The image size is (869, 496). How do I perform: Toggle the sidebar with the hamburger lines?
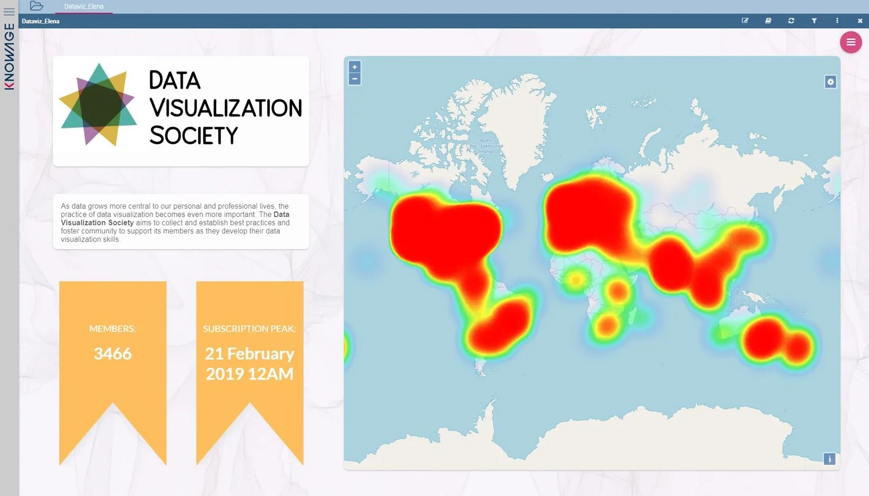click(9, 11)
